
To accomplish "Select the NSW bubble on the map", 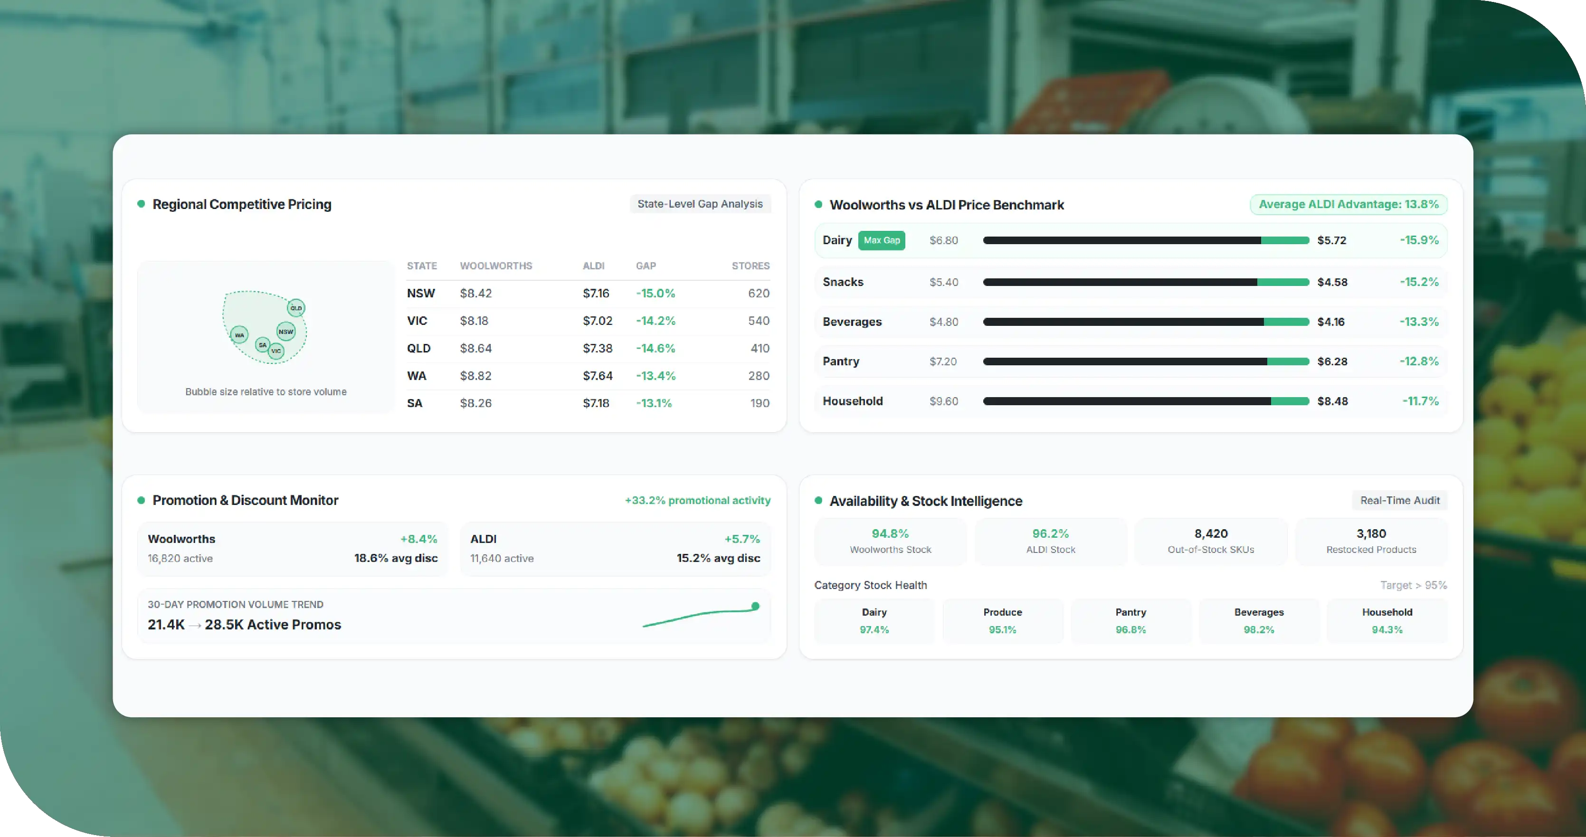I will [285, 332].
